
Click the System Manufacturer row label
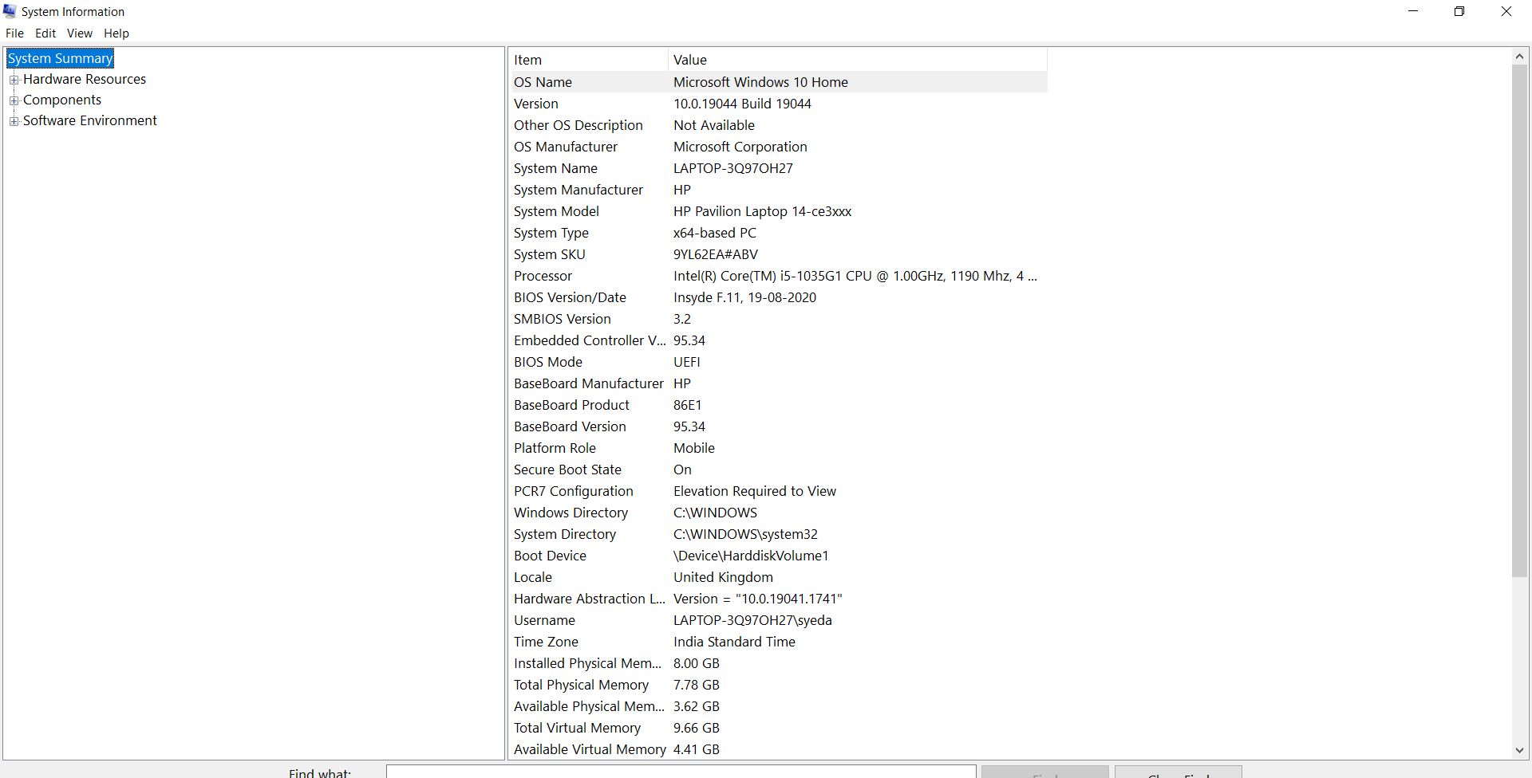click(578, 190)
